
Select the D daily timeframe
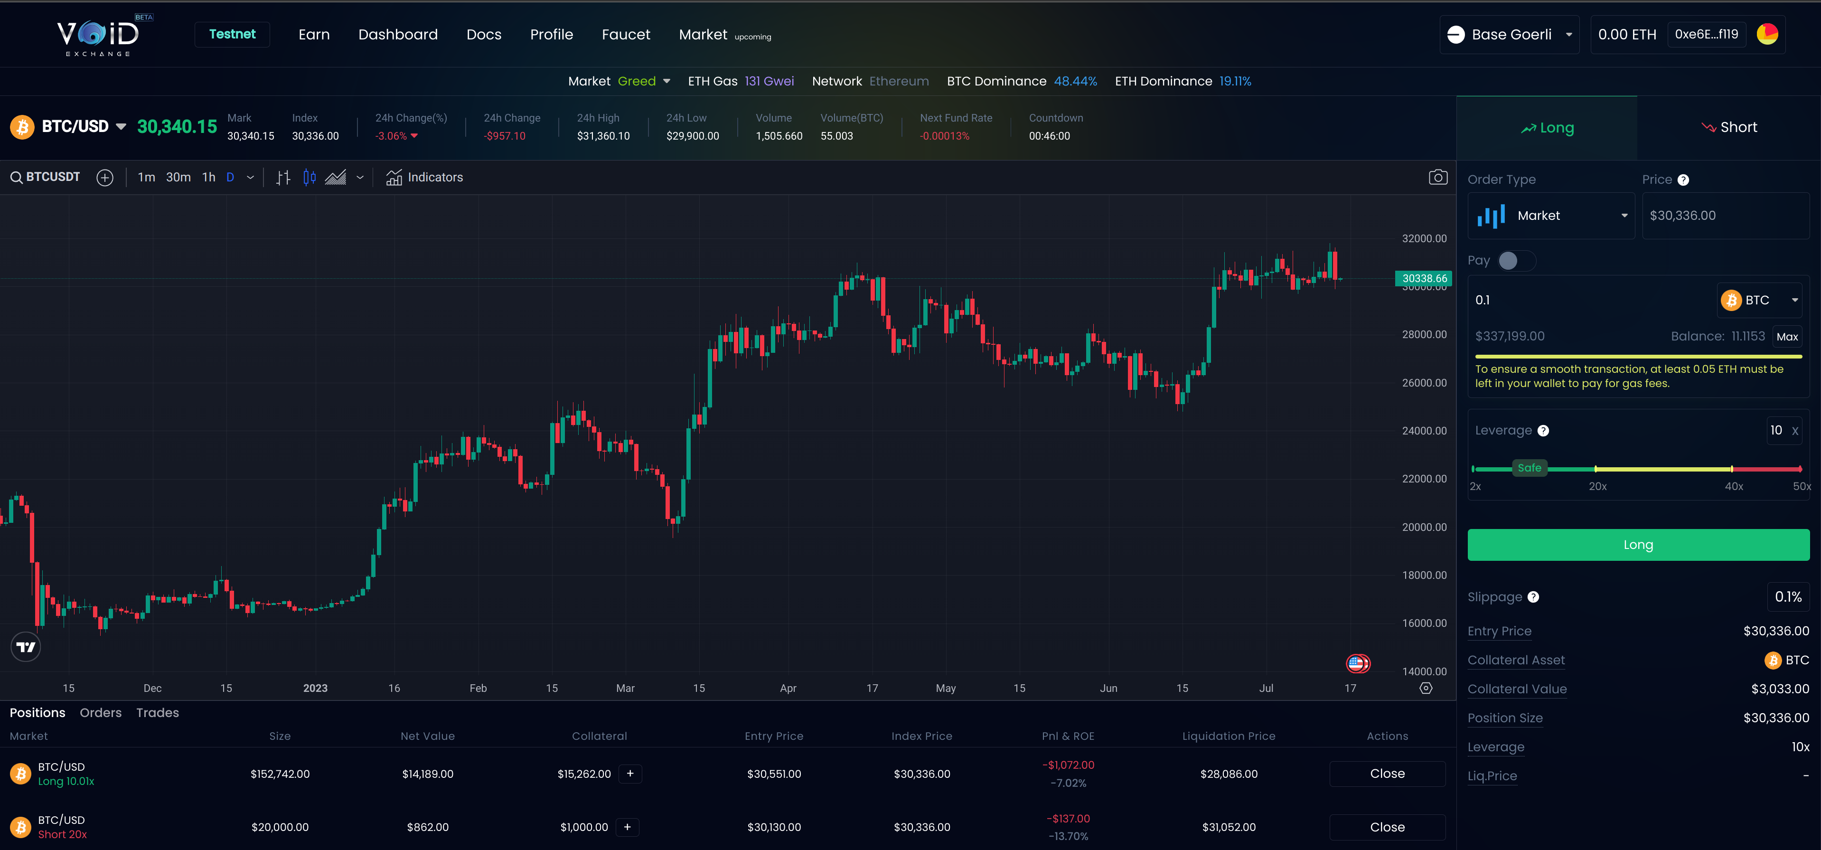coord(230,178)
